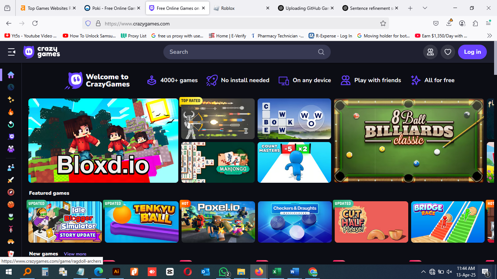This screenshot has height=279, width=497.
Task: Open the Windows Start menu
Action: (9, 272)
